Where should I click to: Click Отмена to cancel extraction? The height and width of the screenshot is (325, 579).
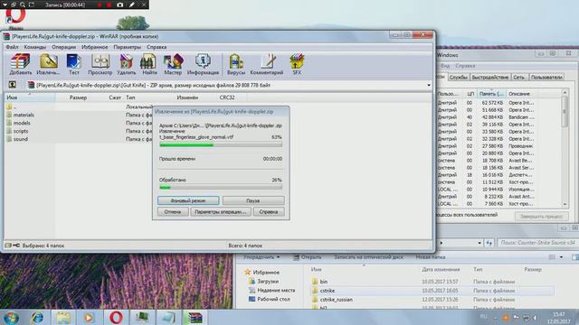[173, 212]
